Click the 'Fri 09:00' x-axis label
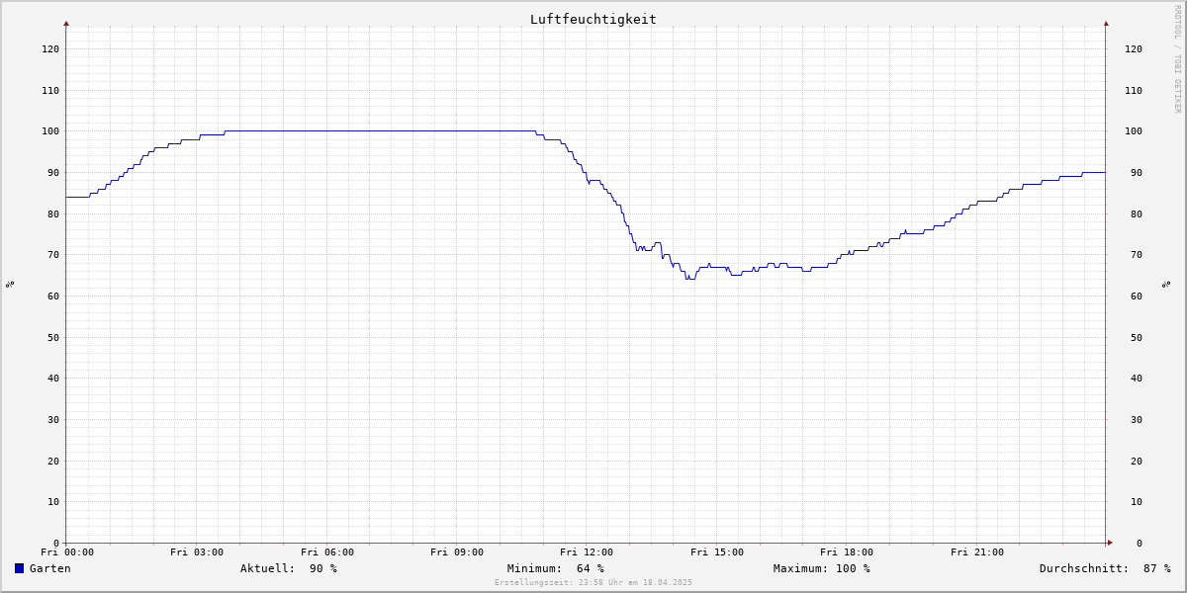This screenshot has width=1187, height=593. 457,552
